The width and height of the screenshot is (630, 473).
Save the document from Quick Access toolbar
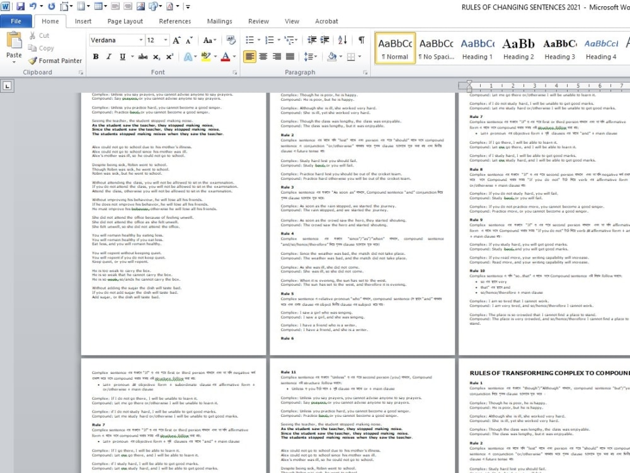[20, 6]
